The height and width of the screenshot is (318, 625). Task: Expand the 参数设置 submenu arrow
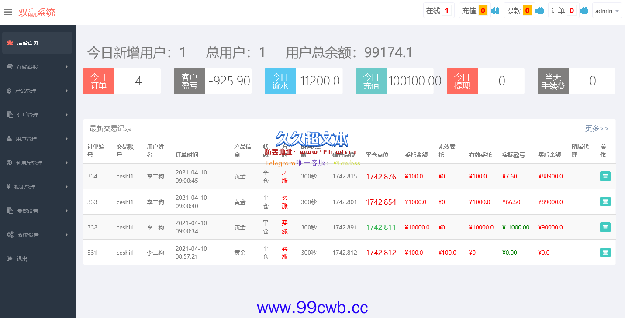point(67,211)
